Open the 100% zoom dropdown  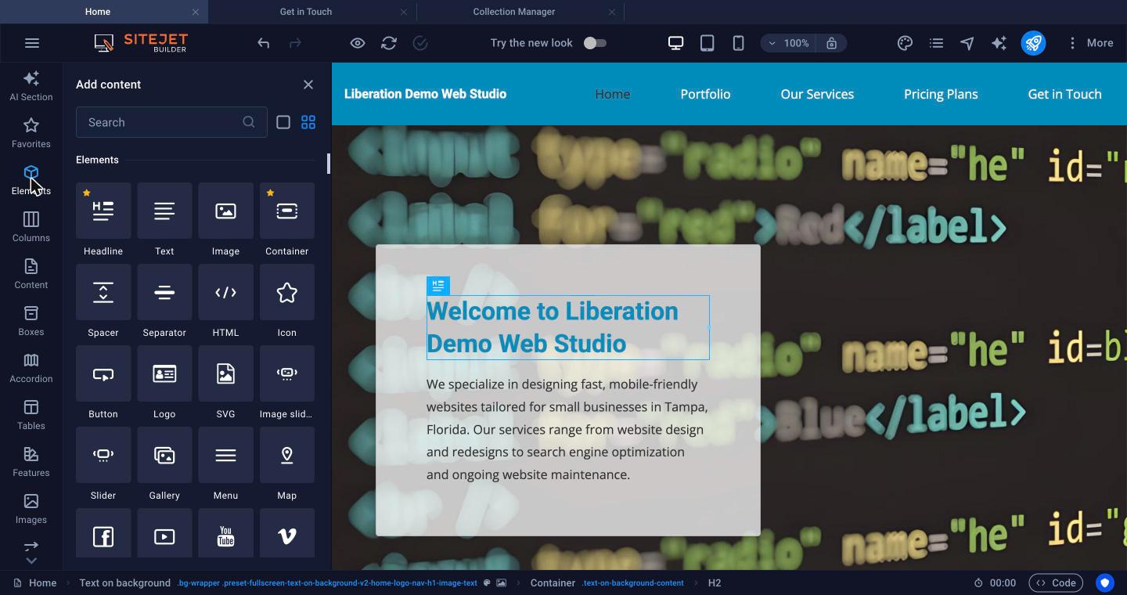(x=788, y=43)
